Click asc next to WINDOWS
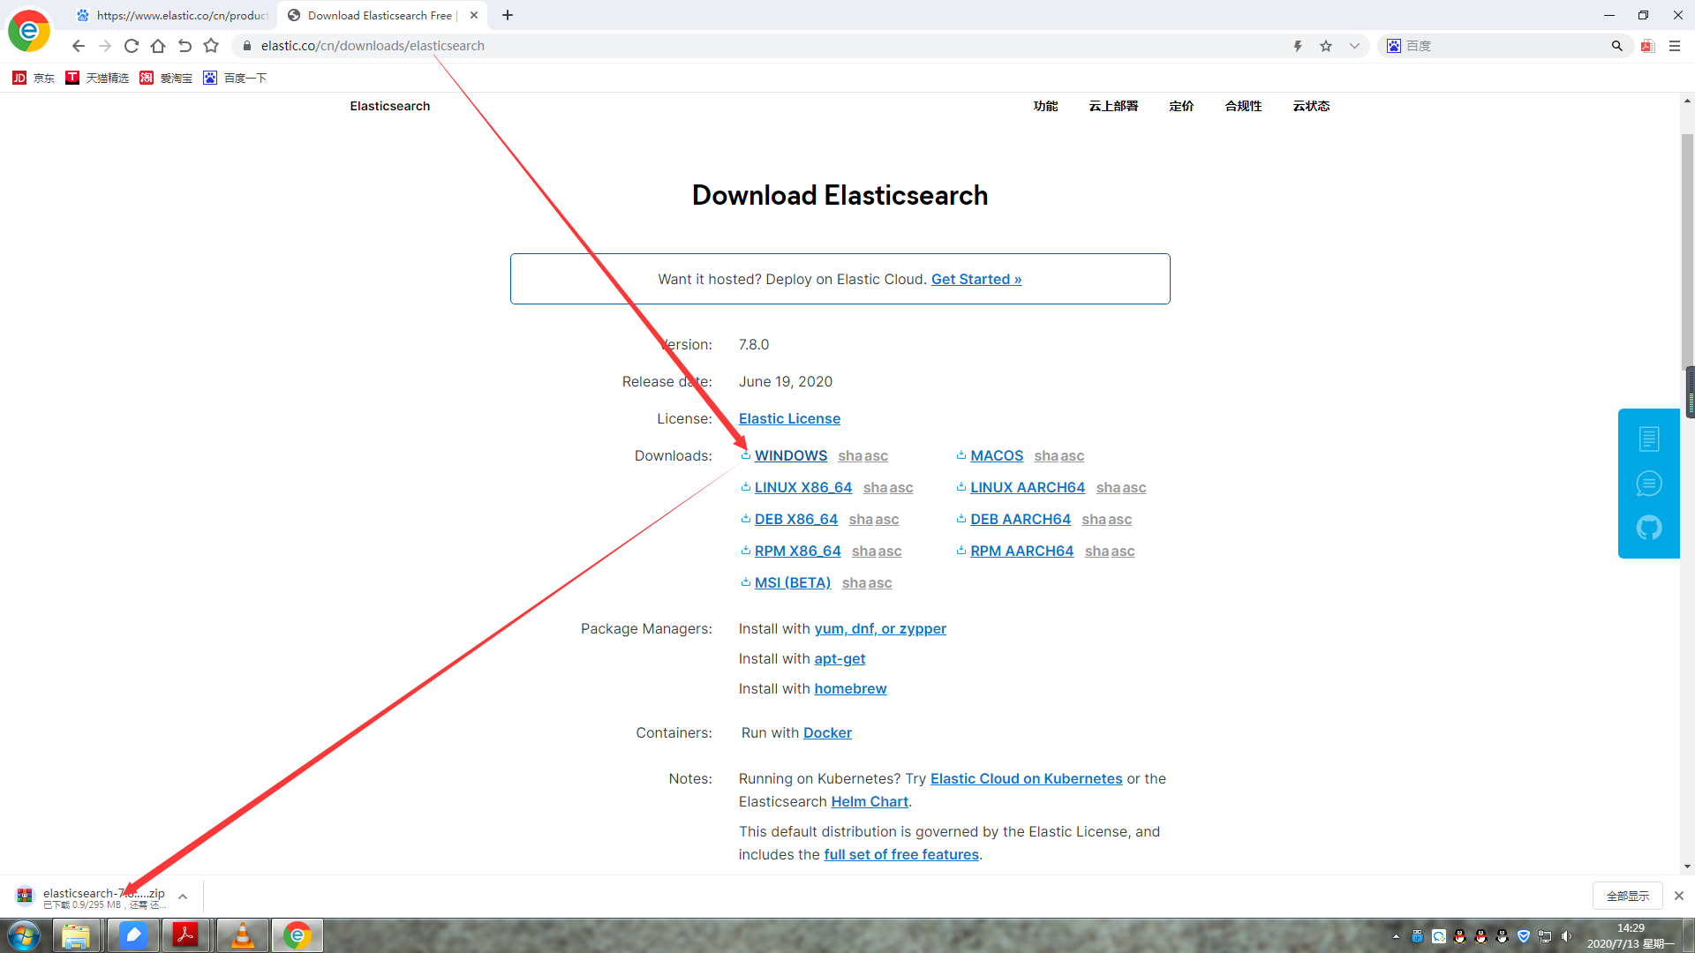Screen dimensions: 1695x953 876,455
